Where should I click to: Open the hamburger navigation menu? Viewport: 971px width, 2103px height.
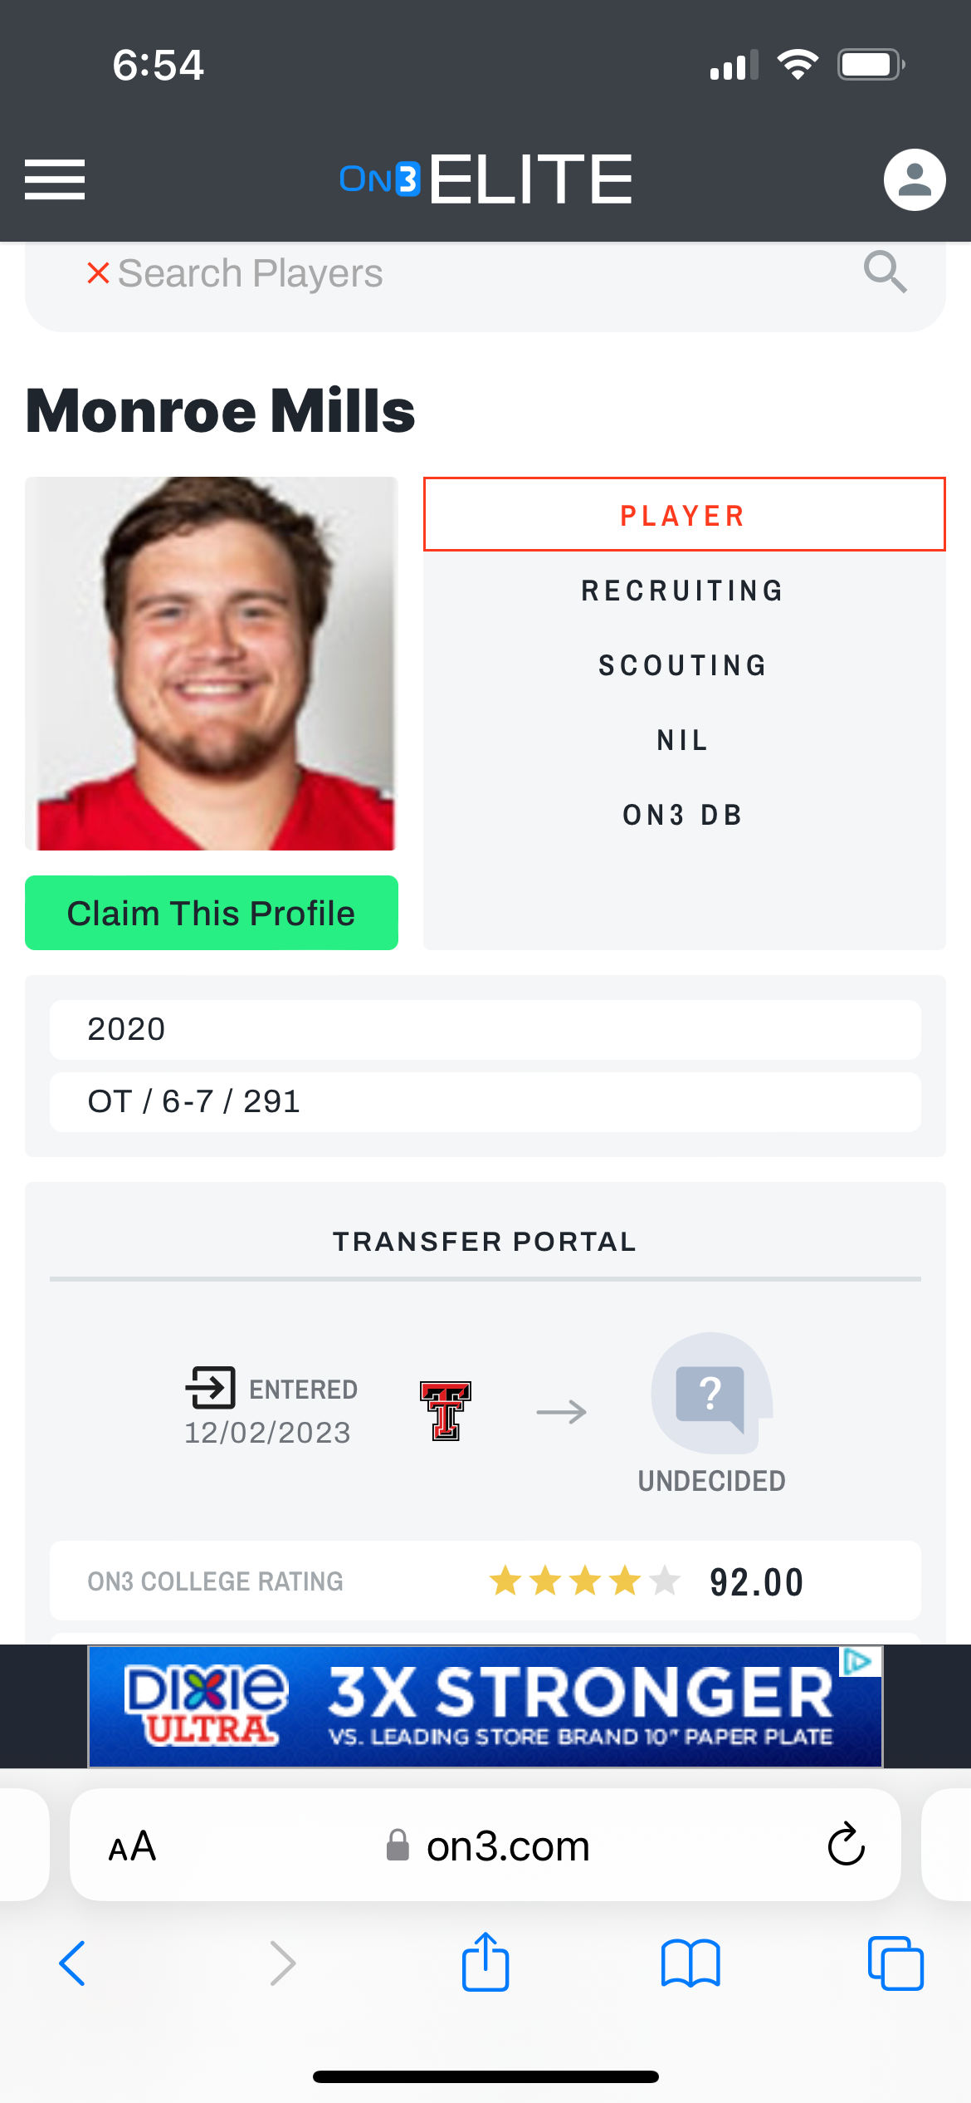(x=55, y=179)
